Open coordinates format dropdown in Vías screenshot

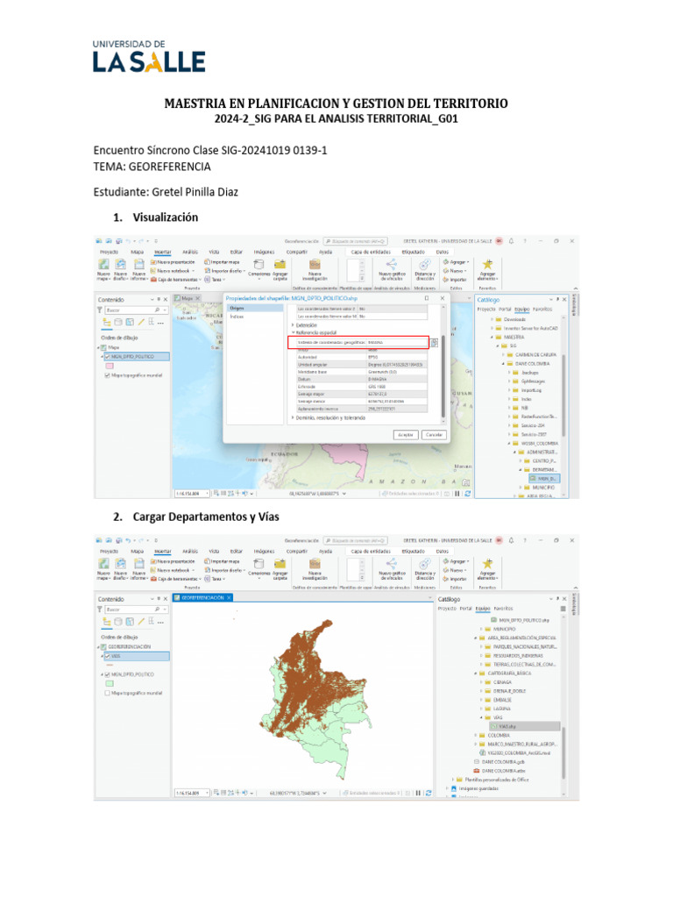coord(325,793)
